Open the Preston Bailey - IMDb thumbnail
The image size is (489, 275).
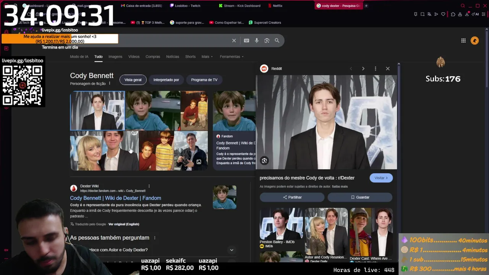pos(281,224)
